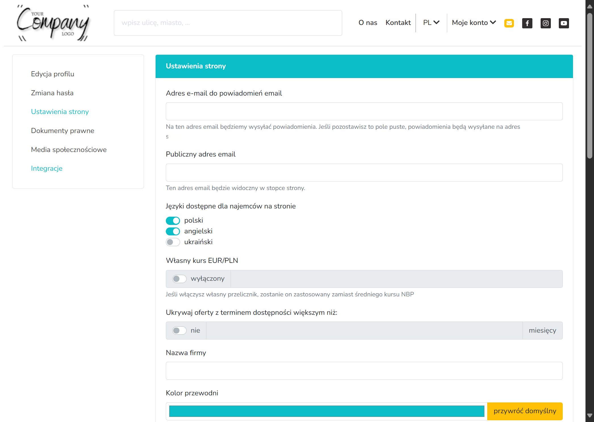The image size is (594, 422).
Task: Open the Instagram icon link
Action: tap(545, 23)
